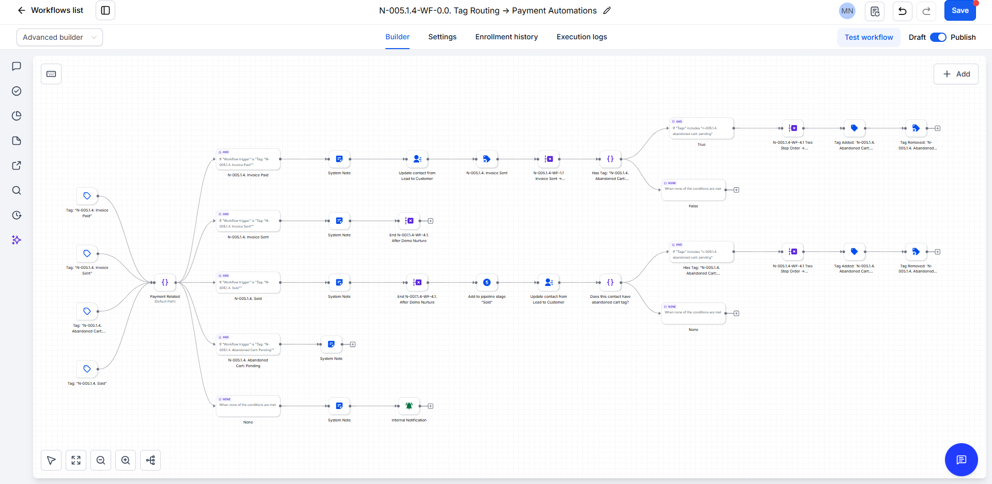Open version history notes icon

pyautogui.click(x=875, y=11)
